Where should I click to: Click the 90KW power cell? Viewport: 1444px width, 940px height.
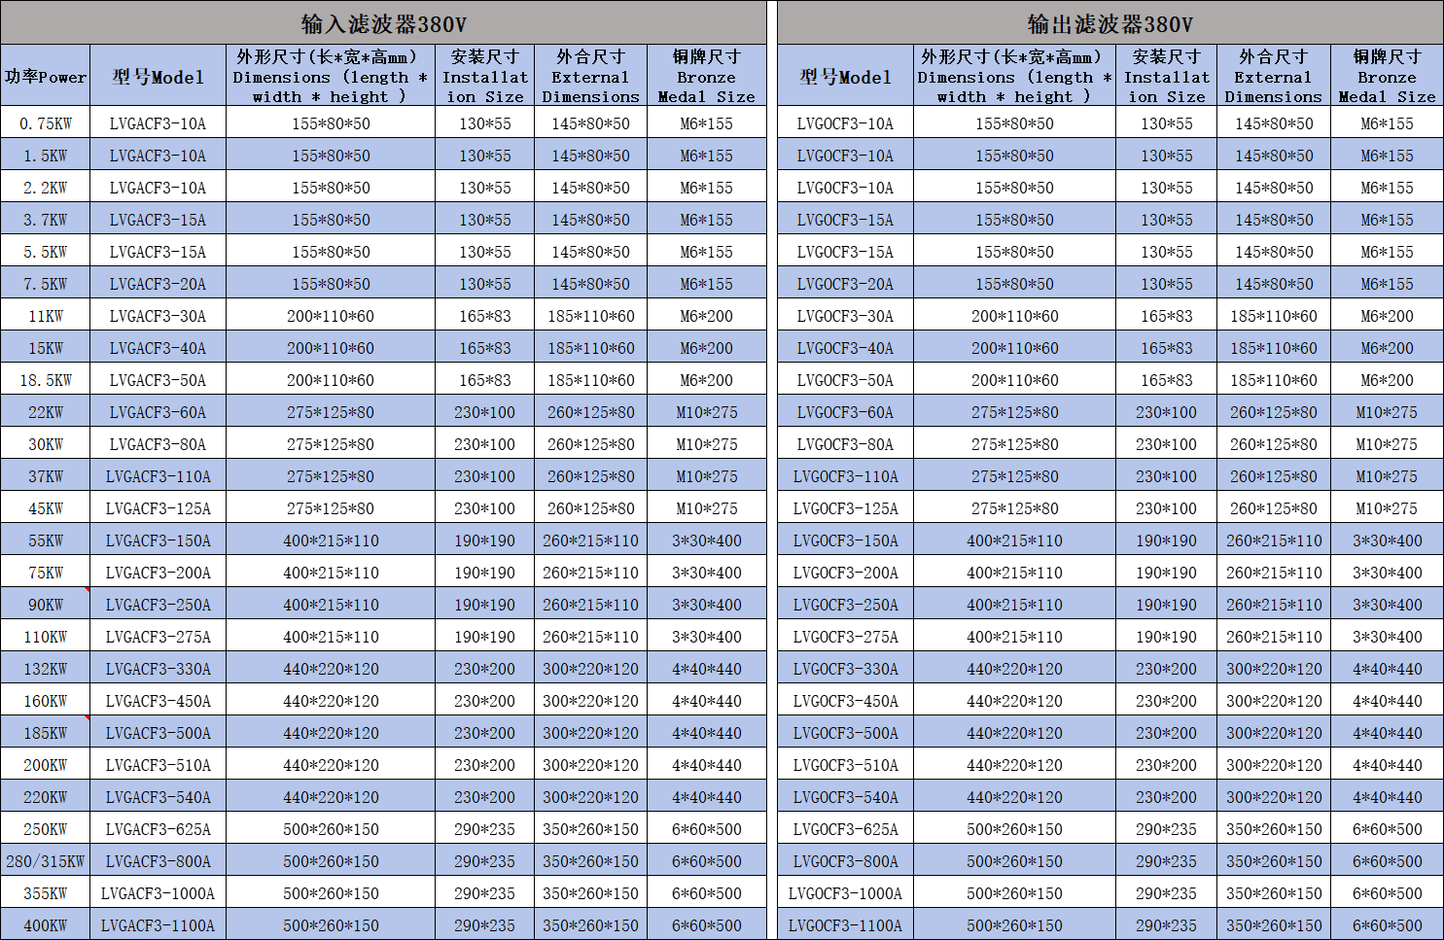45,605
